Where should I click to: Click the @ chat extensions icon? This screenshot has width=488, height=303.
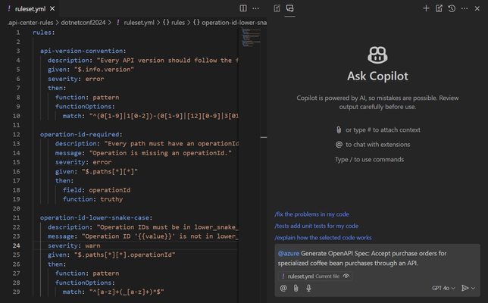283,288
